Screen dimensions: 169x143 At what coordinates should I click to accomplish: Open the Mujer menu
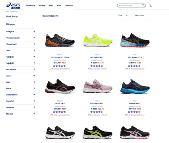point(51,5)
